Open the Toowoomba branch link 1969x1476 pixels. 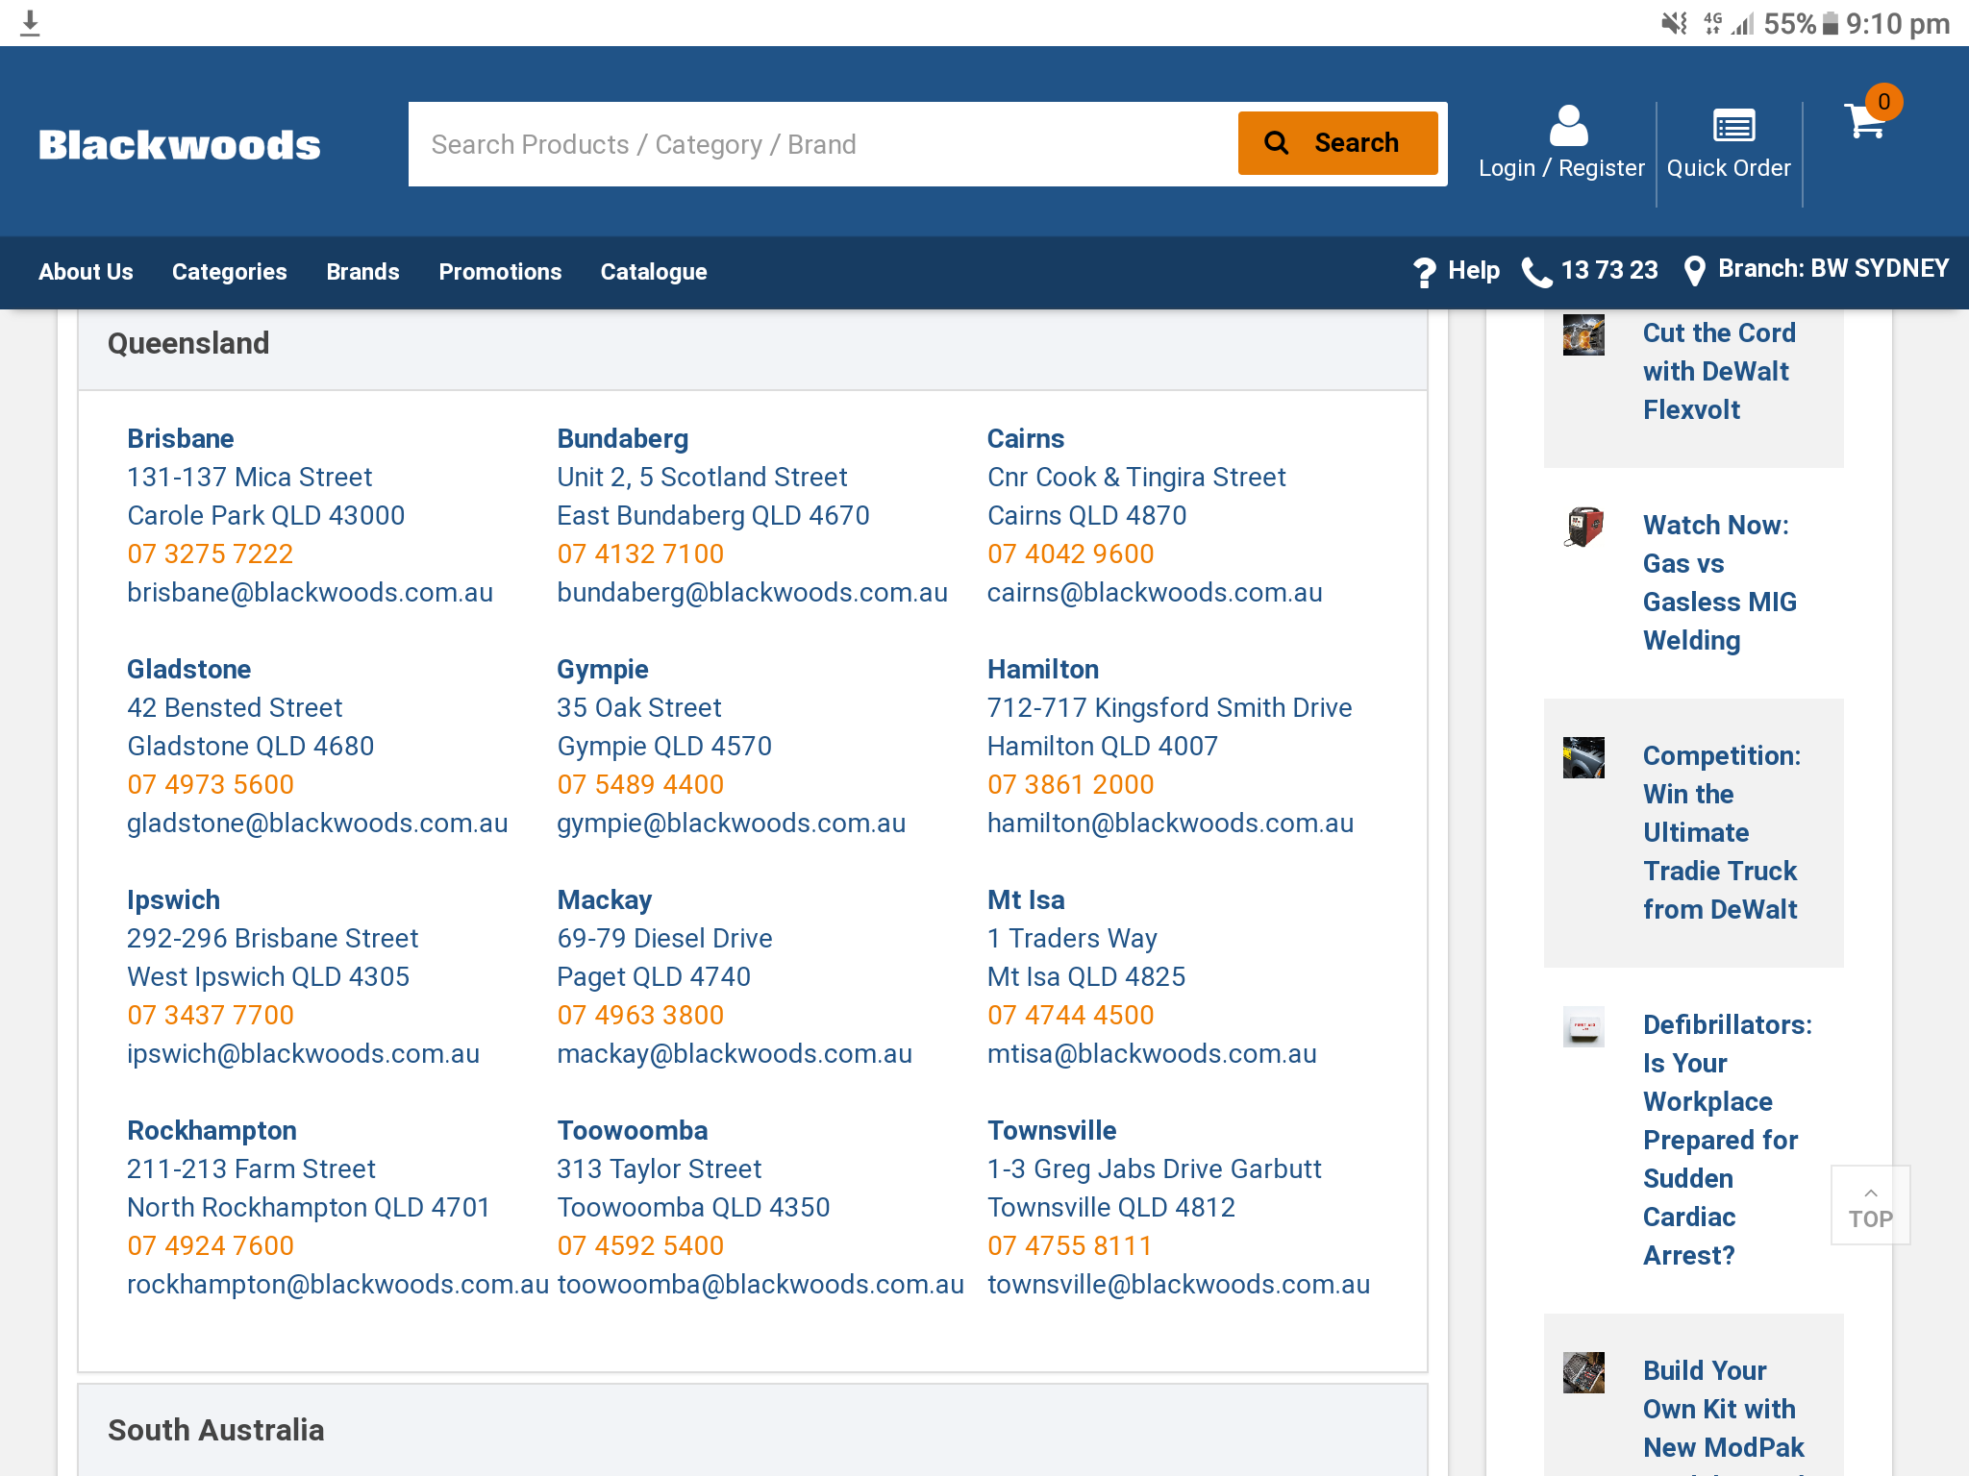point(633,1131)
